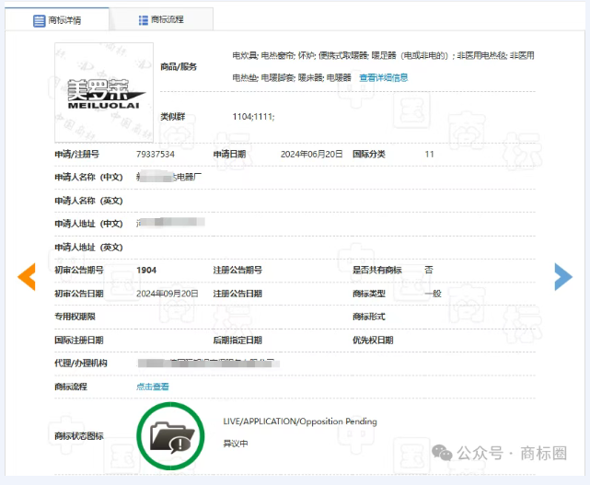Viewport: 590px width, 485px height.
Task: Select preliminary announcement issue number 1904
Action: click(146, 270)
